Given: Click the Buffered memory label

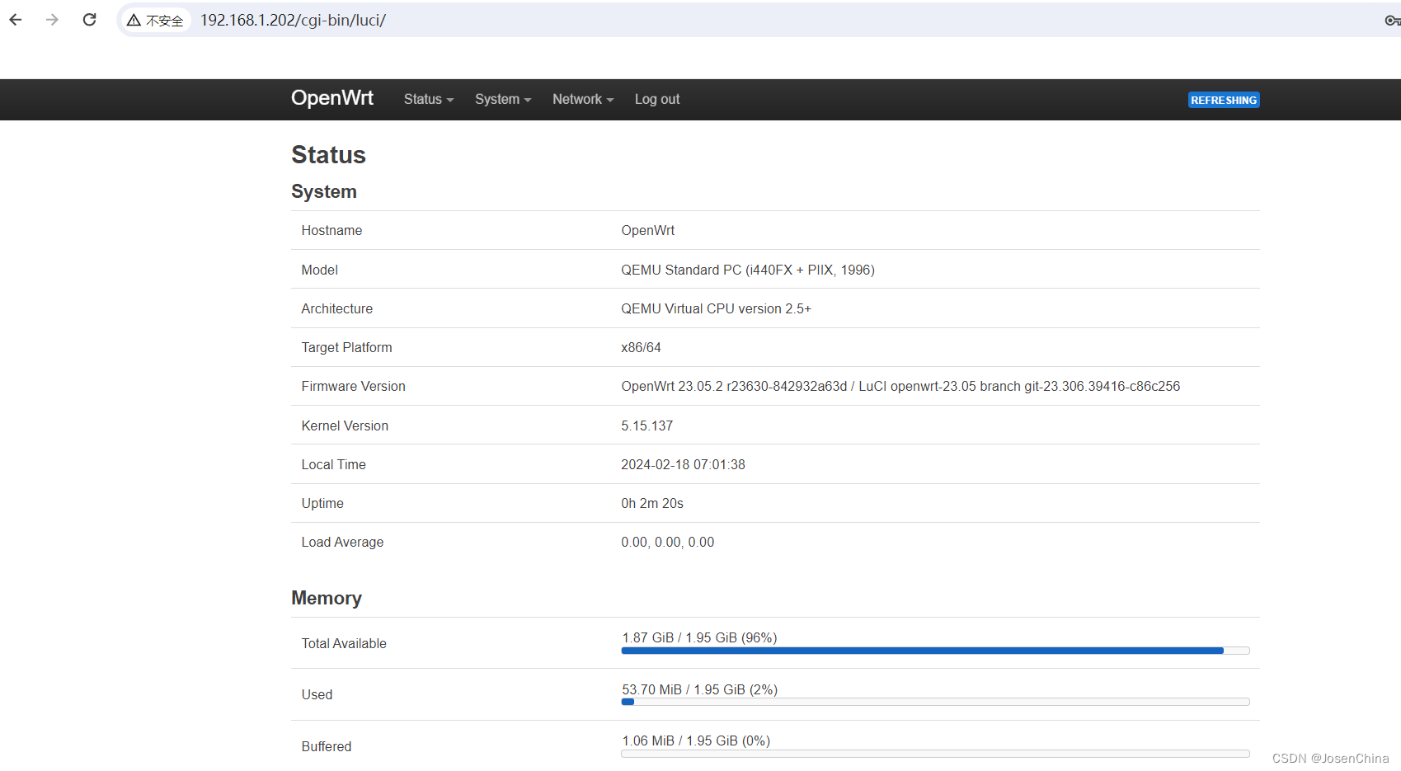Looking at the screenshot, I should 326,746.
